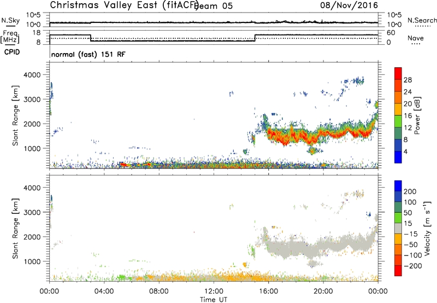The height and width of the screenshot is (303, 437).
Task: Click the '18' frequency axis value
Action: point(37,33)
